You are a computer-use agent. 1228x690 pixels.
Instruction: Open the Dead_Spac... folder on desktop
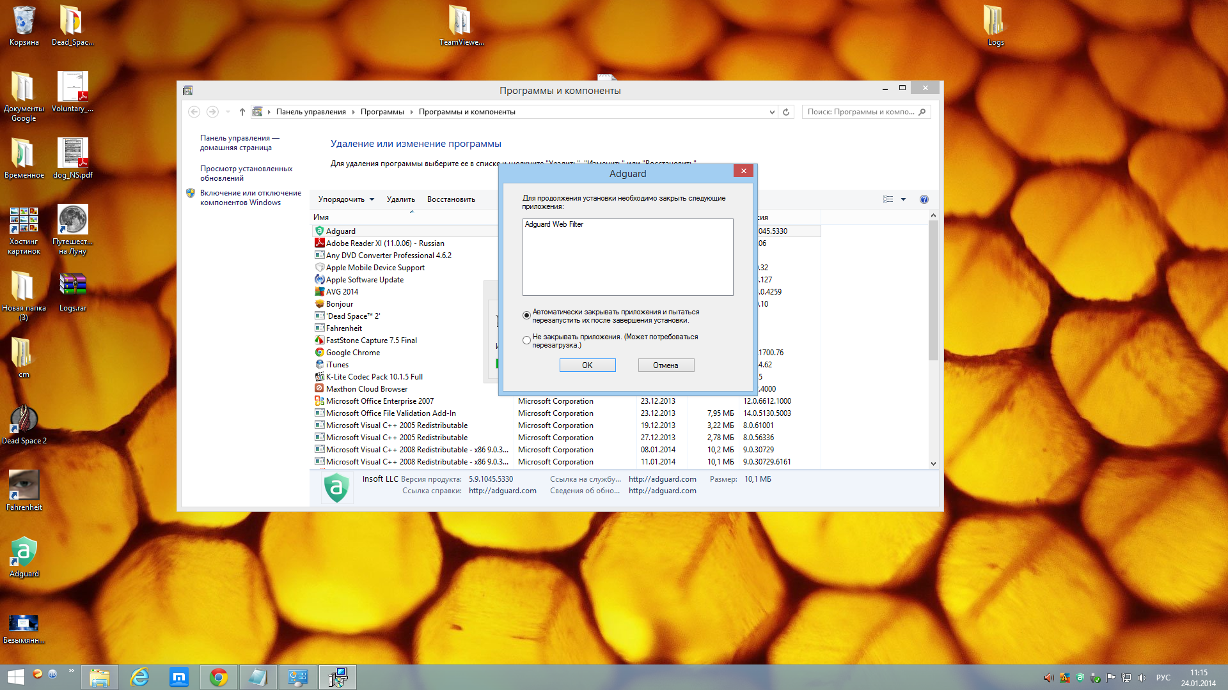pos(72,26)
